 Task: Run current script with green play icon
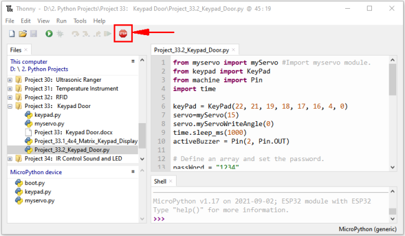49,34
